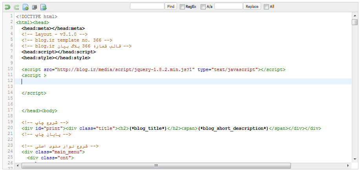Click the closing script tag on line 14
Image resolution: width=360 pixels, height=171 pixels.
pos(34,93)
